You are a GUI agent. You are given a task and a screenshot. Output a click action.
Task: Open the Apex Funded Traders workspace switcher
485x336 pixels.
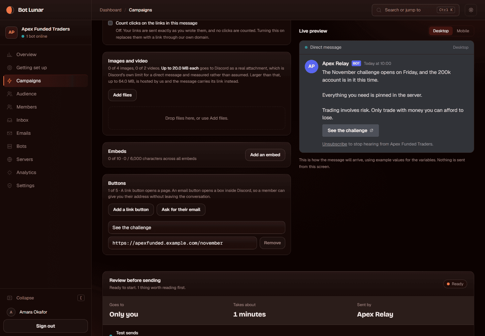[x=45, y=32]
